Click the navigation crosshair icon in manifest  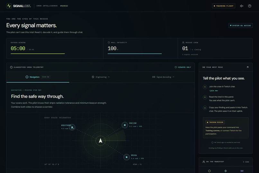210,171
